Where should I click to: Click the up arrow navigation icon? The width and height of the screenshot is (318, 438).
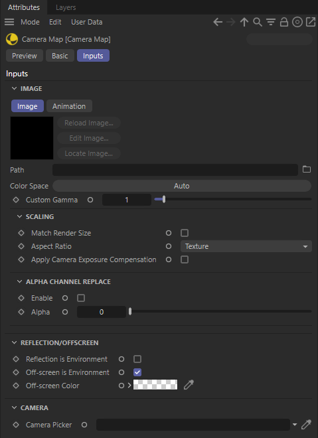[244, 22]
